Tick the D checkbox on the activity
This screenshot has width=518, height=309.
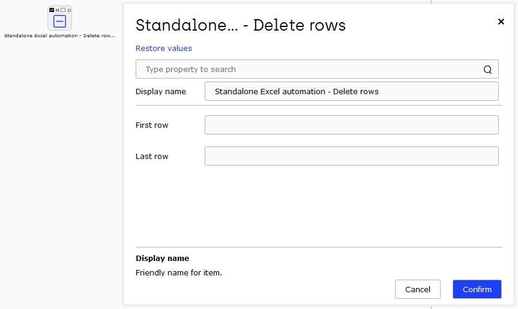click(63, 10)
